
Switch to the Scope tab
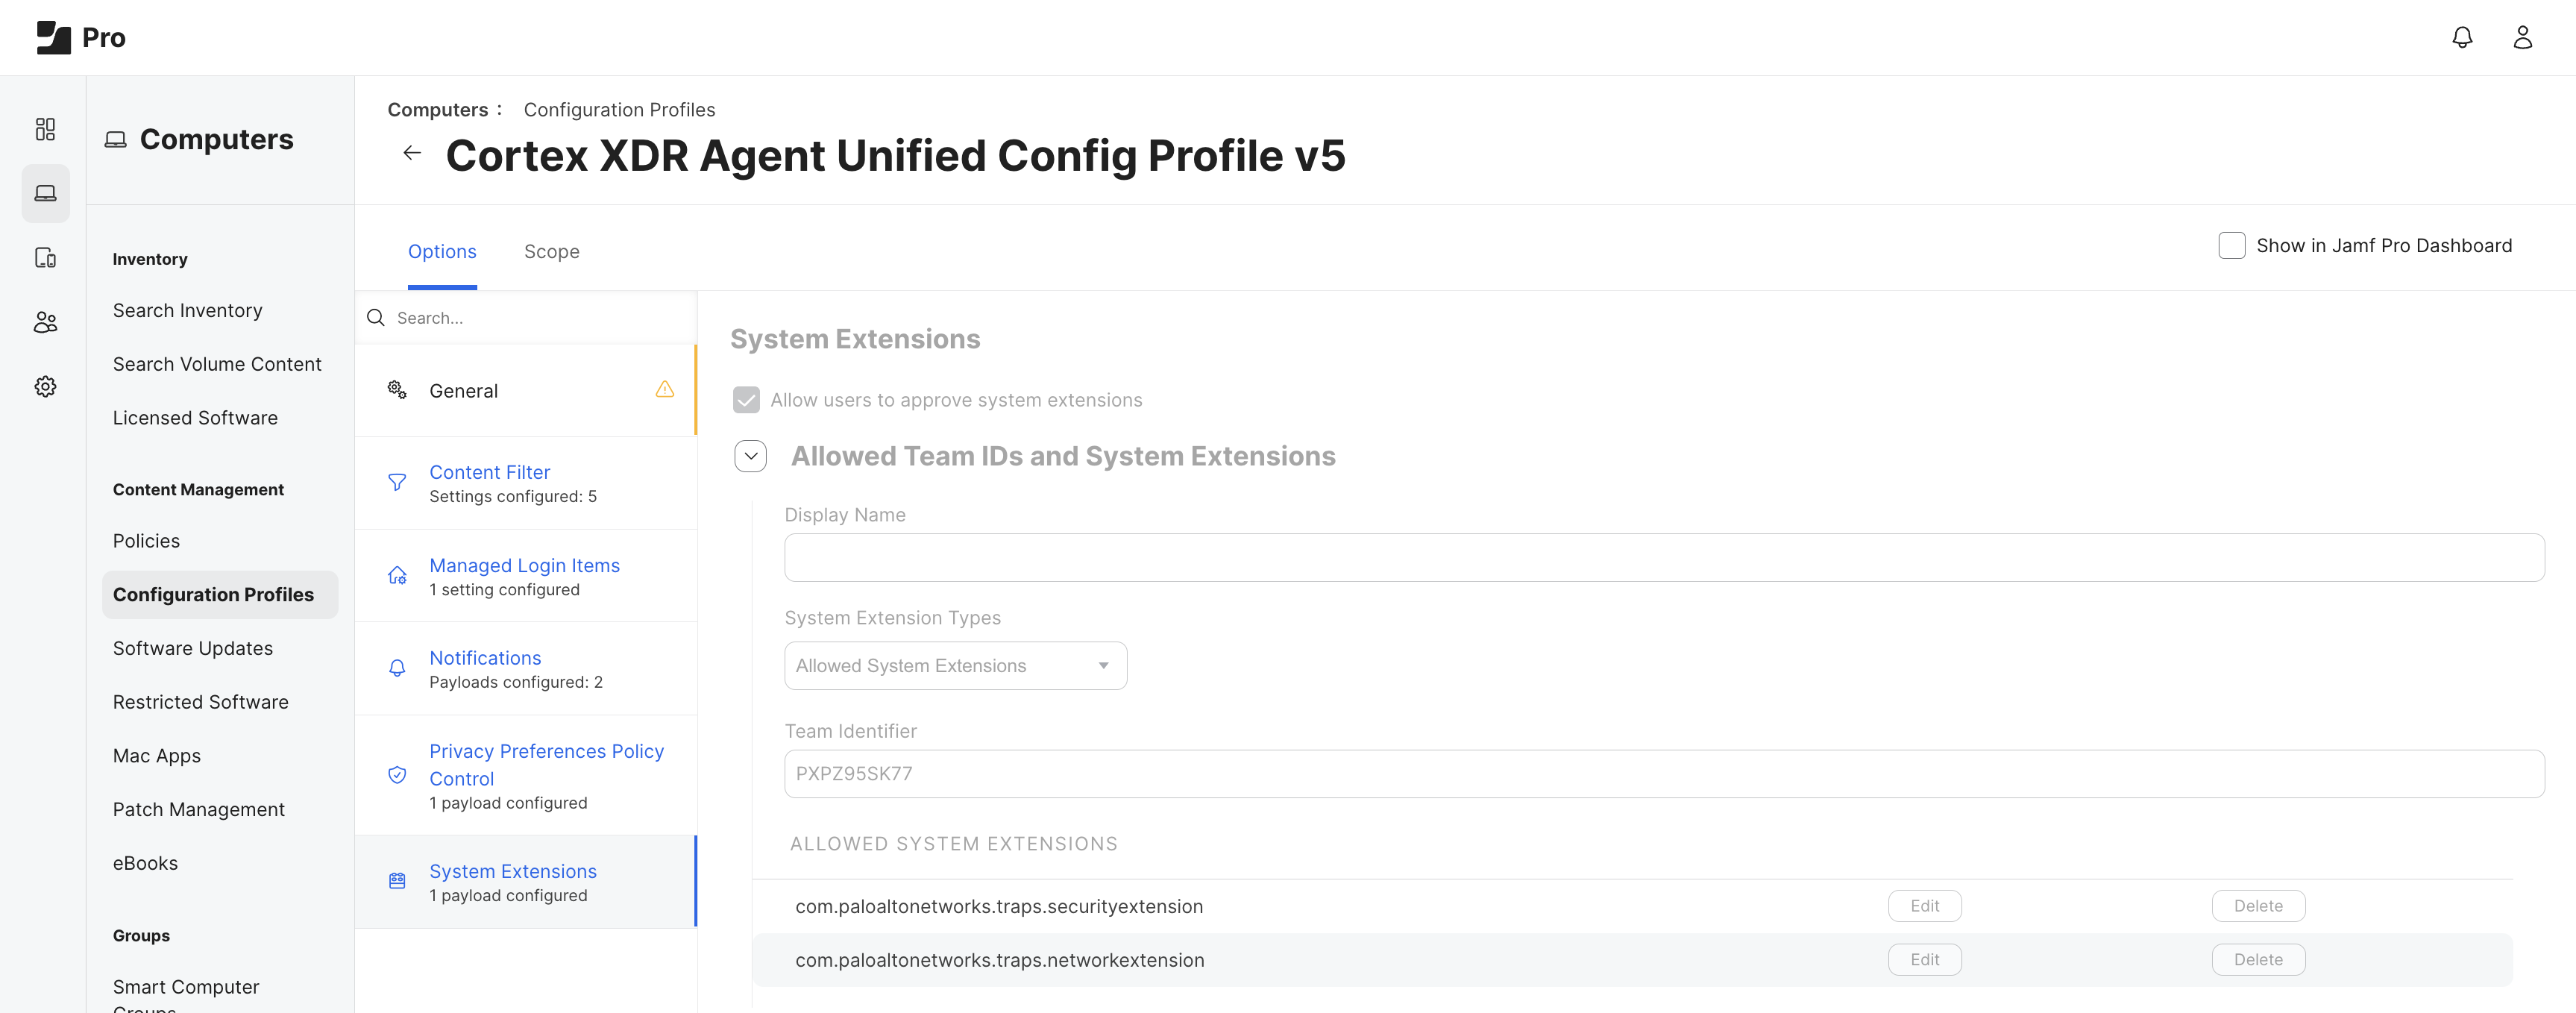(552, 252)
